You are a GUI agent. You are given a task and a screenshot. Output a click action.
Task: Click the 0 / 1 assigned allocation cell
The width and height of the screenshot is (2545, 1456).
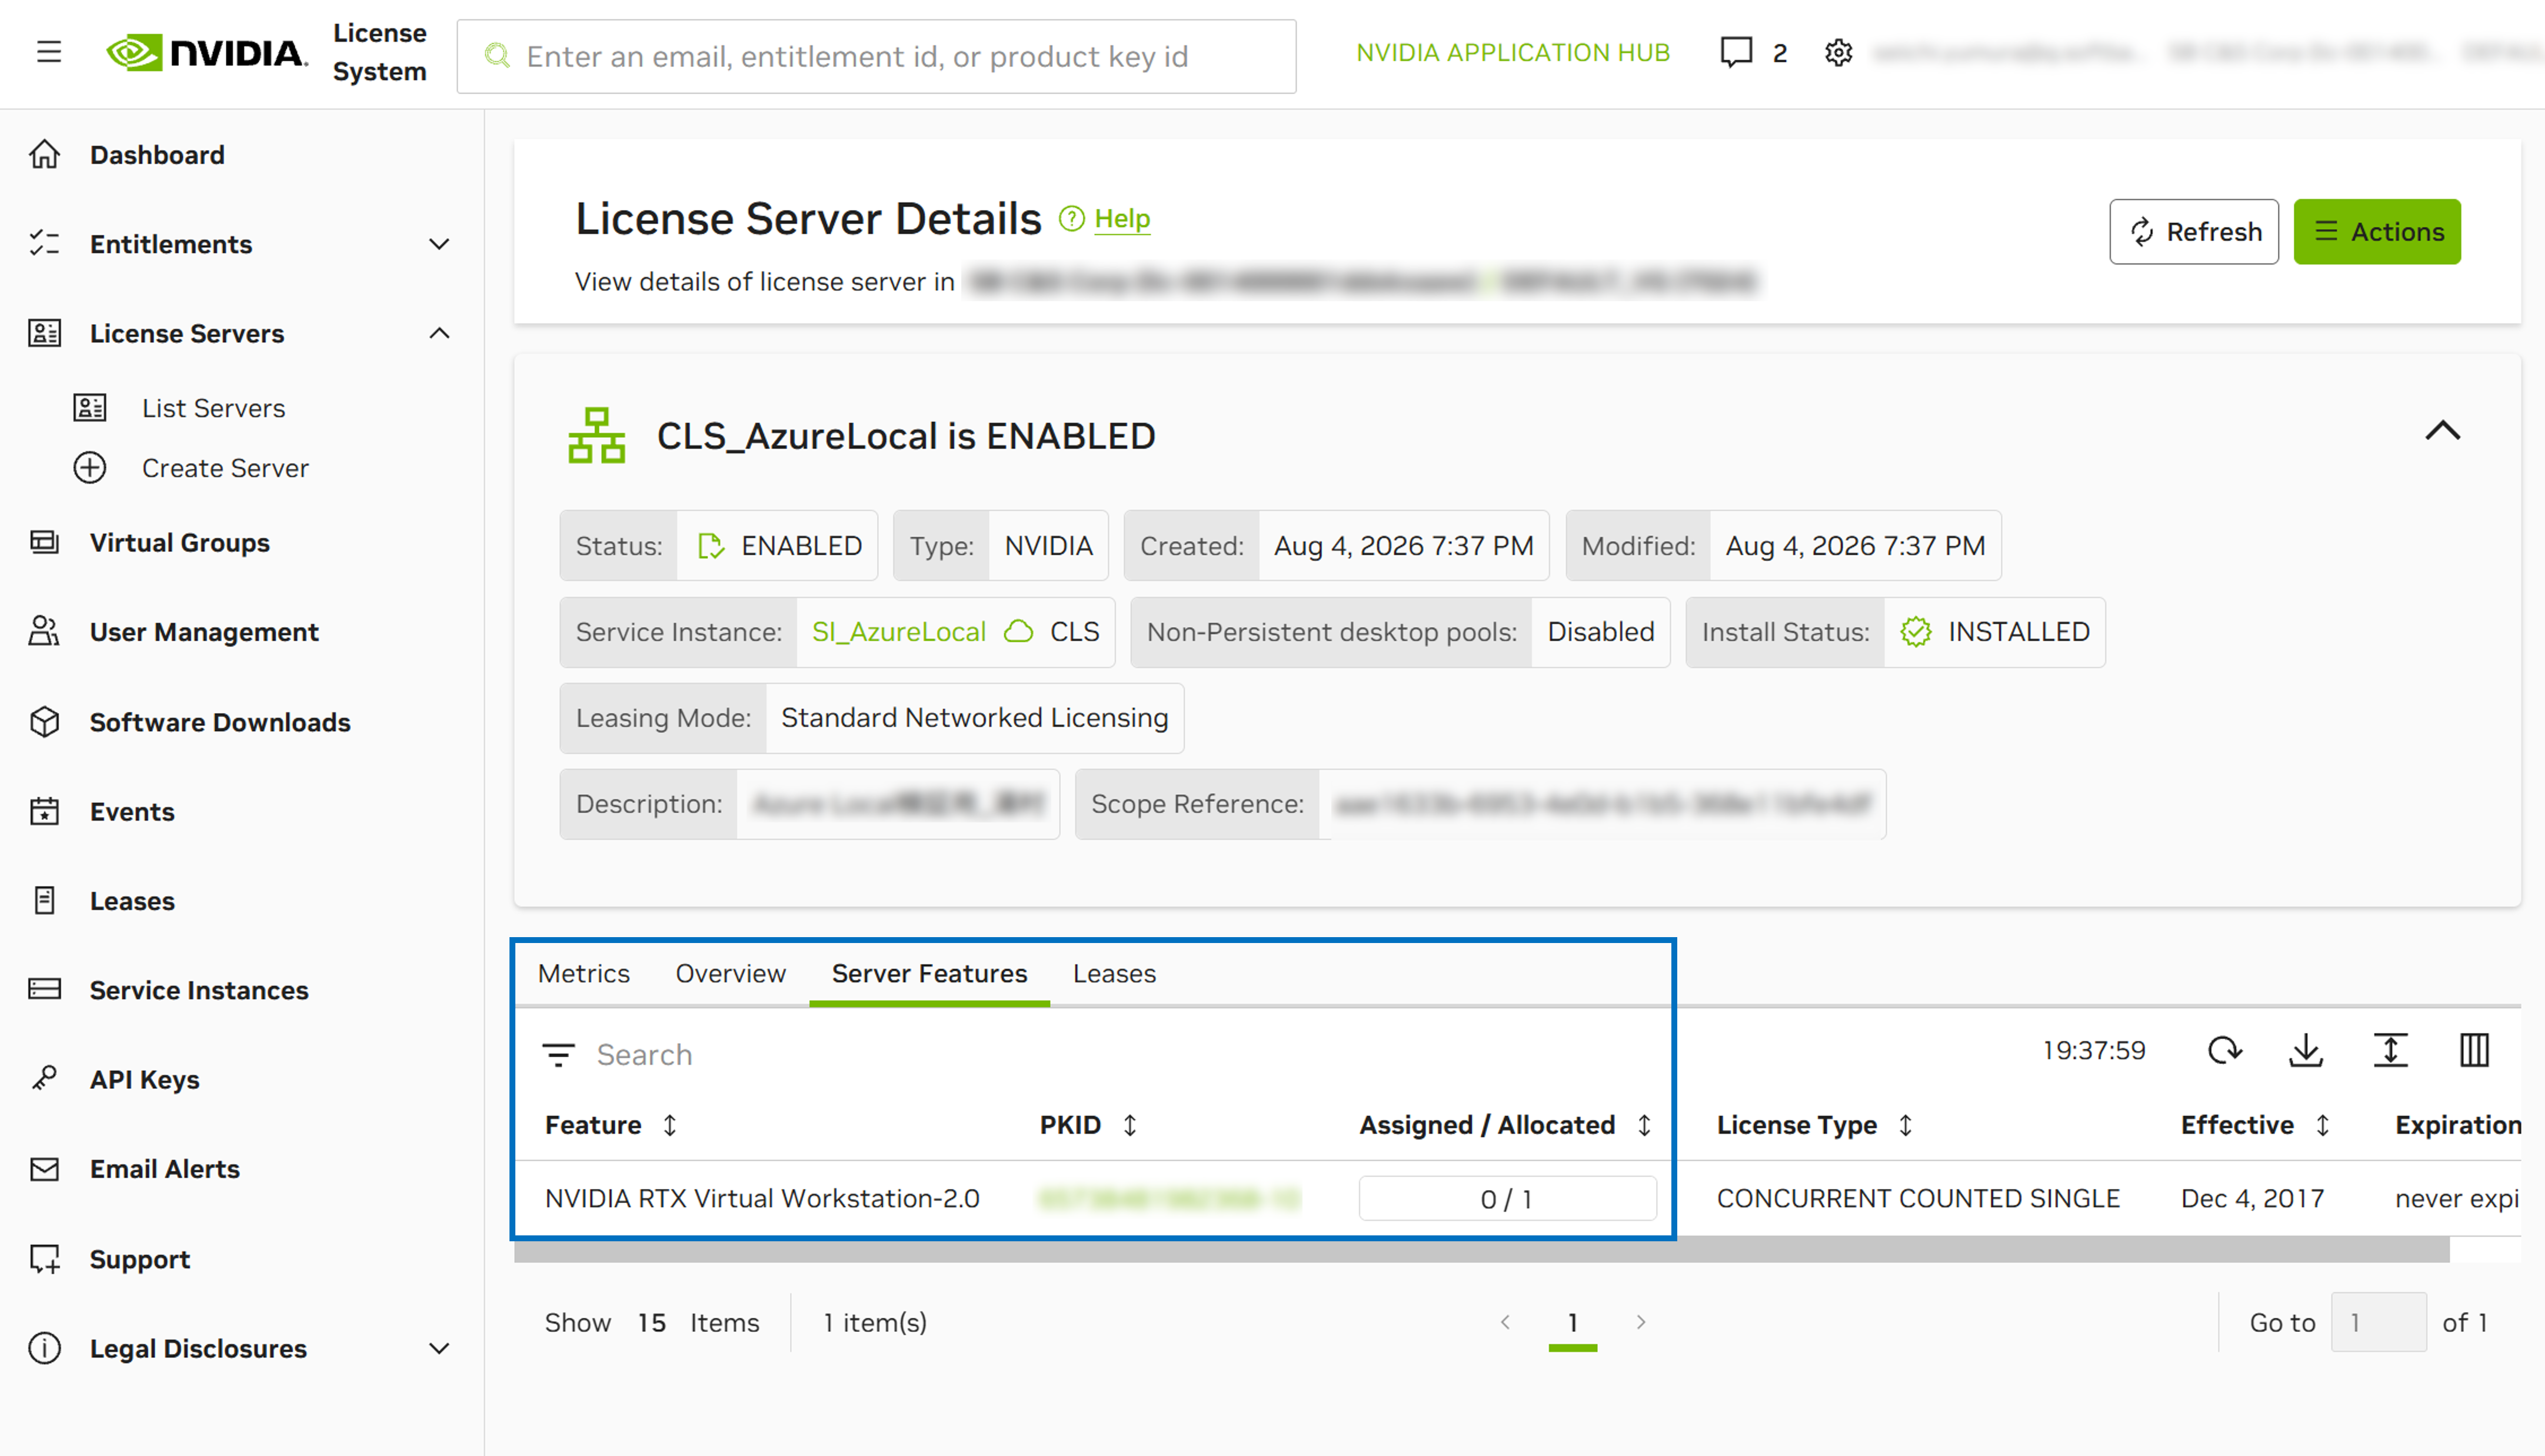click(x=1507, y=1198)
